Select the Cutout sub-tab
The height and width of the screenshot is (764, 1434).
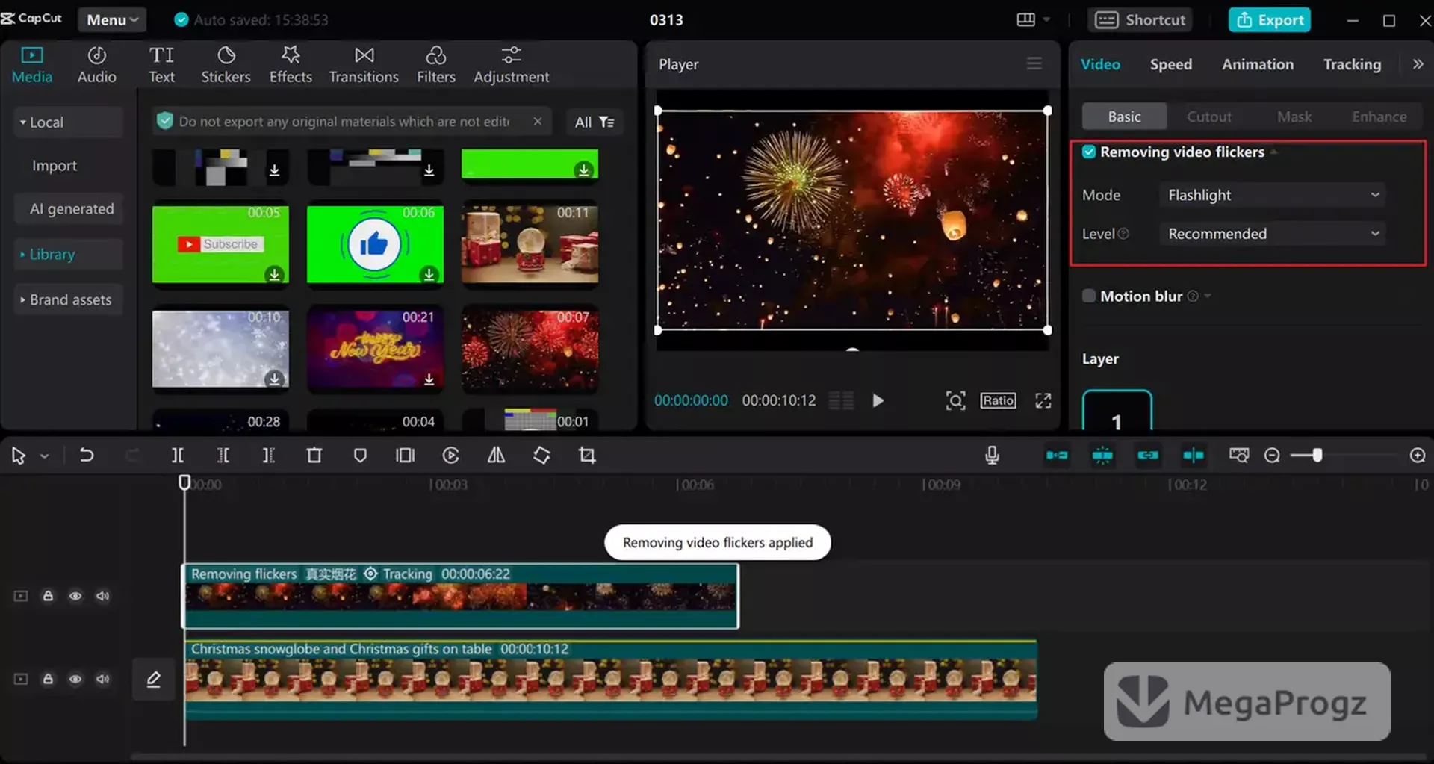pos(1209,117)
